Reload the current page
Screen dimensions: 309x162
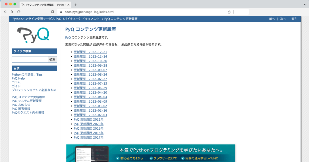pos(19,12)
